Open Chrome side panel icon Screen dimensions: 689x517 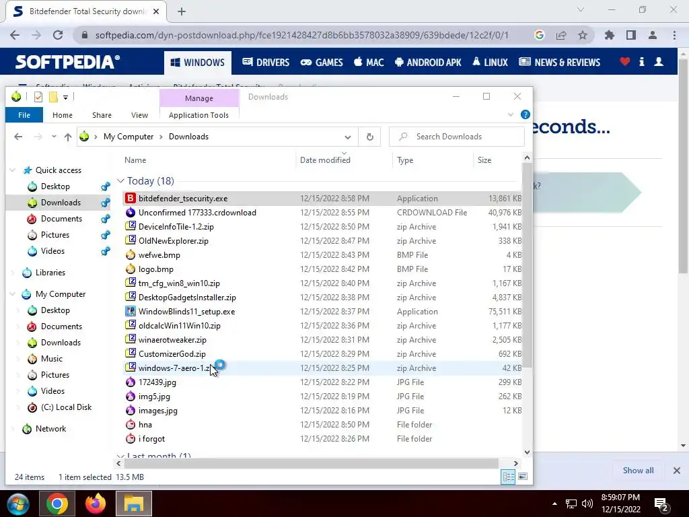pos(631,35)
